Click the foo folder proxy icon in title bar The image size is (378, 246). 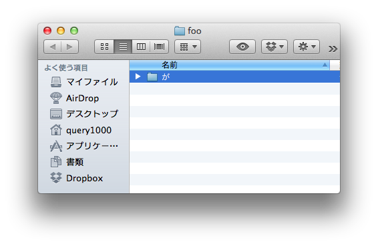(180, 31)
